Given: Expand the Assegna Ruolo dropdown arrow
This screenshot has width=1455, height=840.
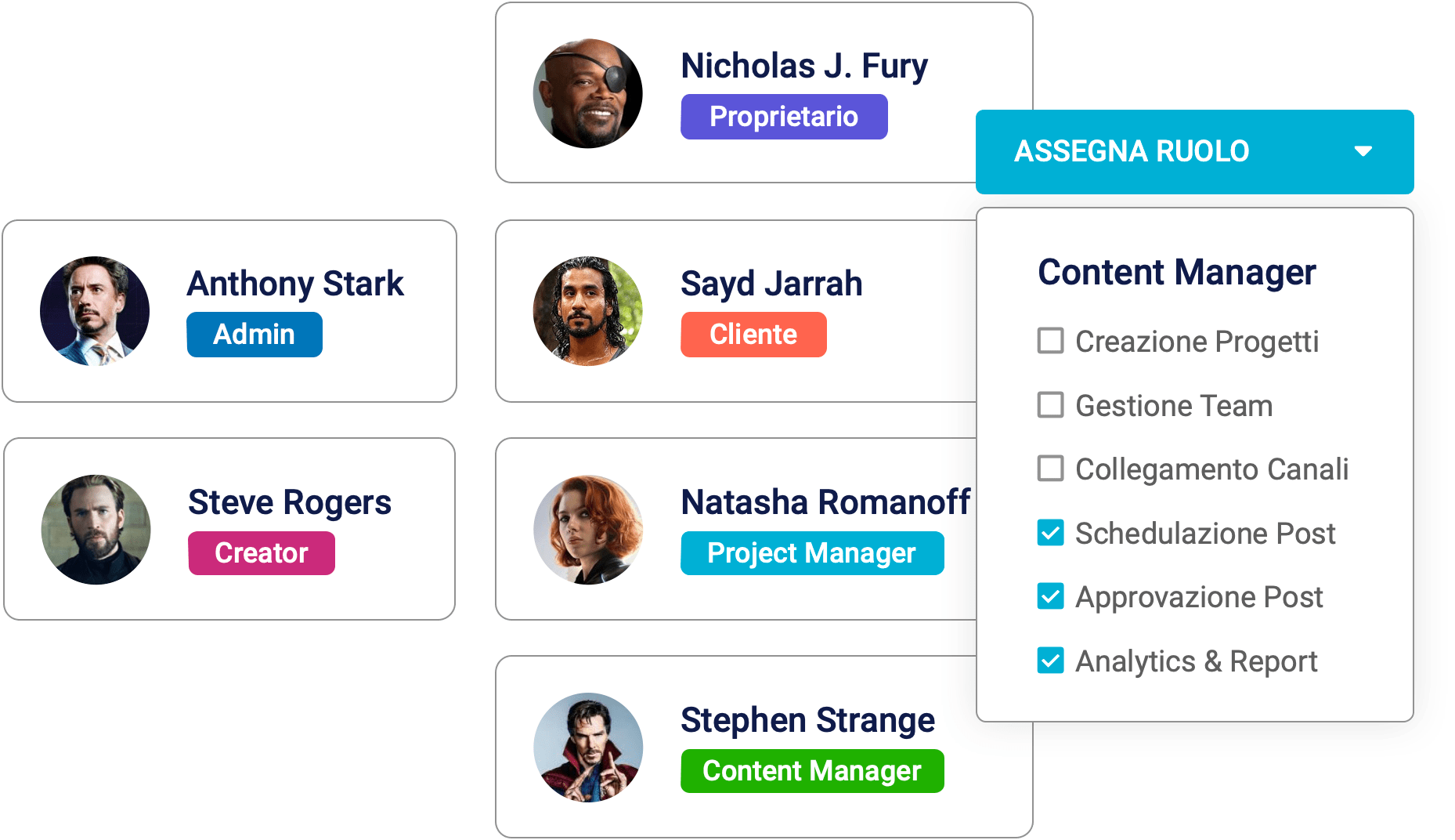Looking at the screenshot, I should click(1363, 151).
